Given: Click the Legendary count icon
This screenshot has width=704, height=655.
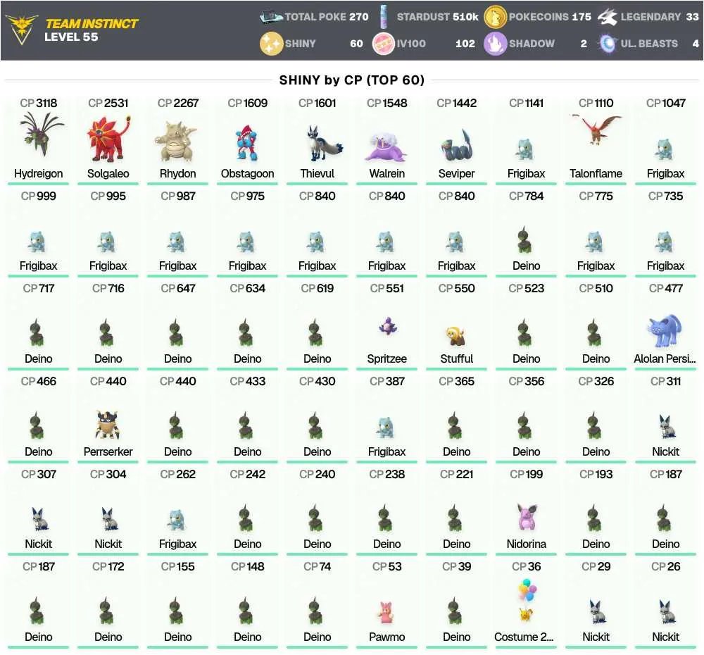Looking at the screenshot, I should pyautogui.click(x=607, y=17).
